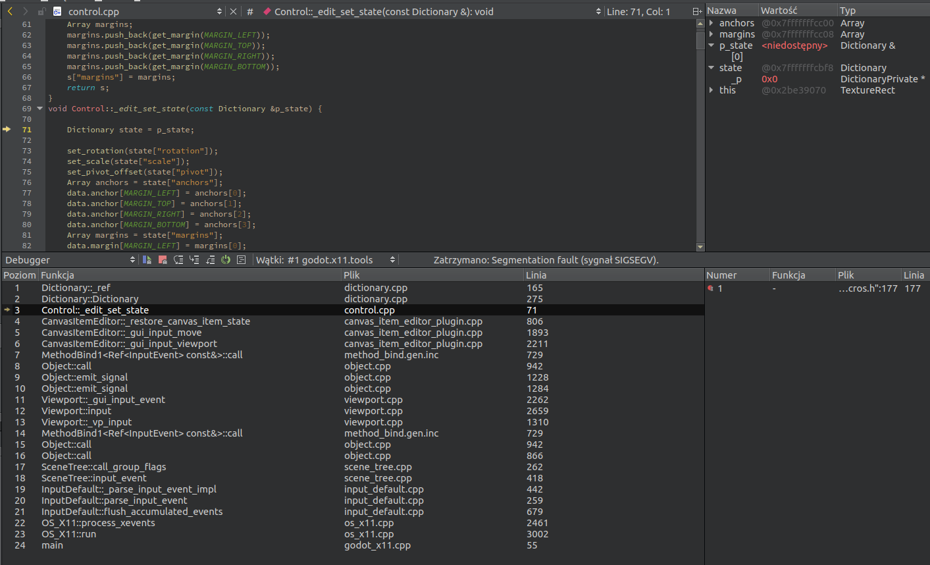Click the <niedostępny> value of p_state
Screen dimensions: 930x565
(x=794, y=45)
